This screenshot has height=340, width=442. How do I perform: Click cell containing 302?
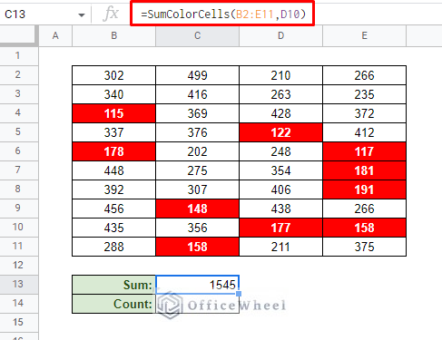pyautogui.click(x=113, y=75)
